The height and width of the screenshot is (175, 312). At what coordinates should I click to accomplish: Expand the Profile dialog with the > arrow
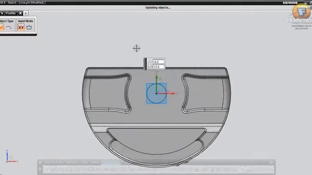[x=26, y=13]
